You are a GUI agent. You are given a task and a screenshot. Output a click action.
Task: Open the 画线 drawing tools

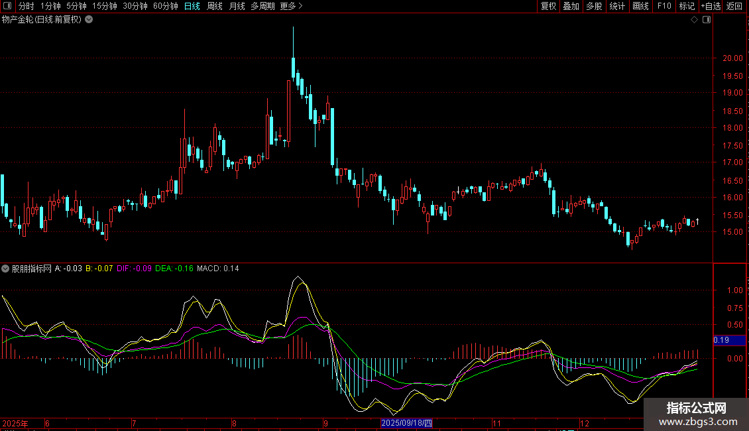pyautogui.click(x=640, y=6)
